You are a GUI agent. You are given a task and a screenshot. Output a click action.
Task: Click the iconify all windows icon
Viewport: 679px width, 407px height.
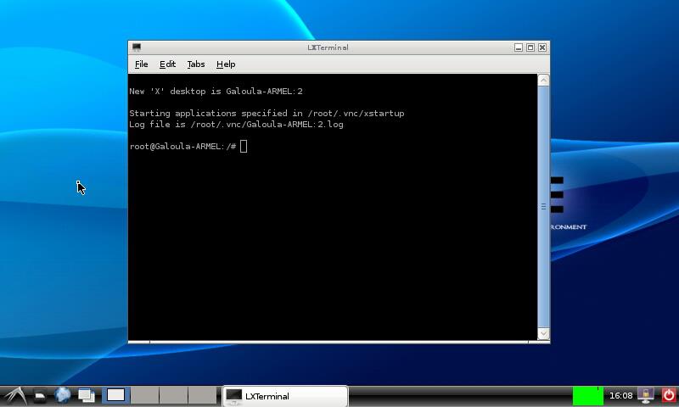[86, 395]
